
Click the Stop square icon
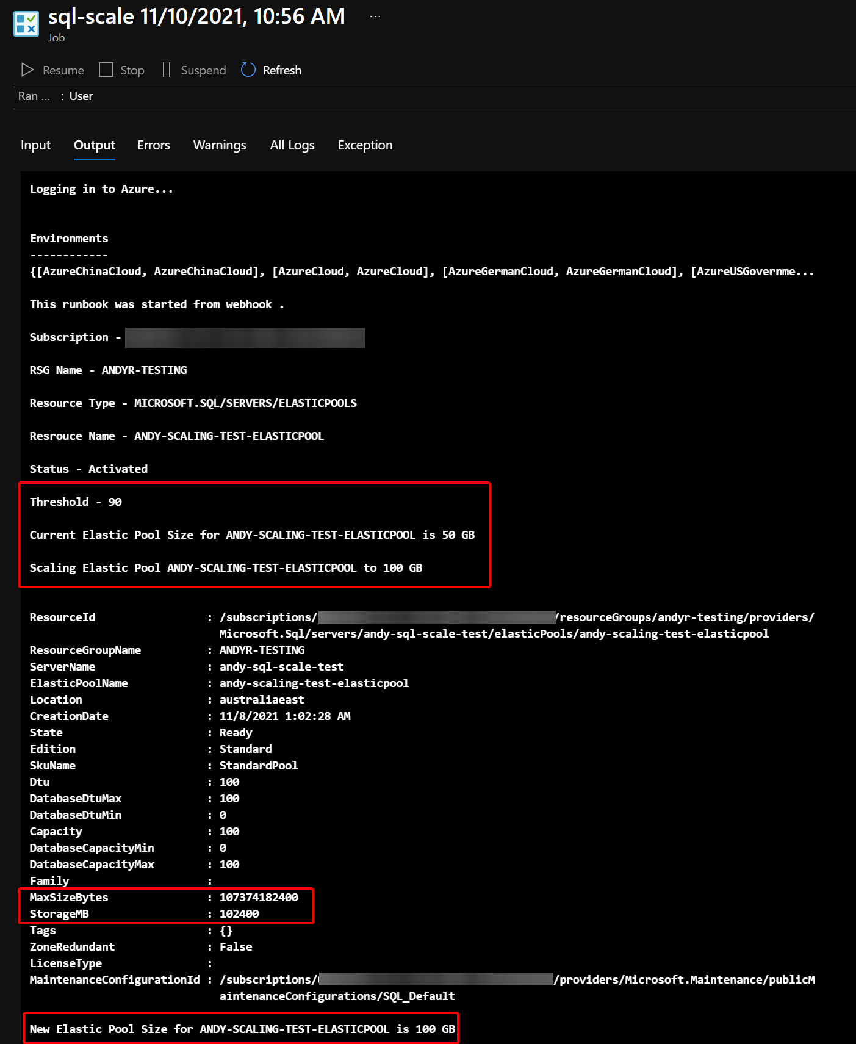point(106,70)
